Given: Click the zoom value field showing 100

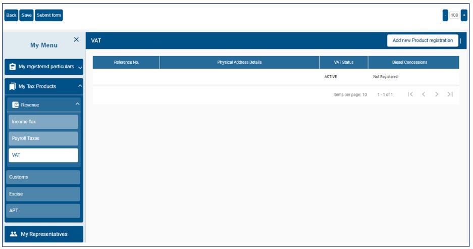Looking at the screenshot, I should click(454, 15).
